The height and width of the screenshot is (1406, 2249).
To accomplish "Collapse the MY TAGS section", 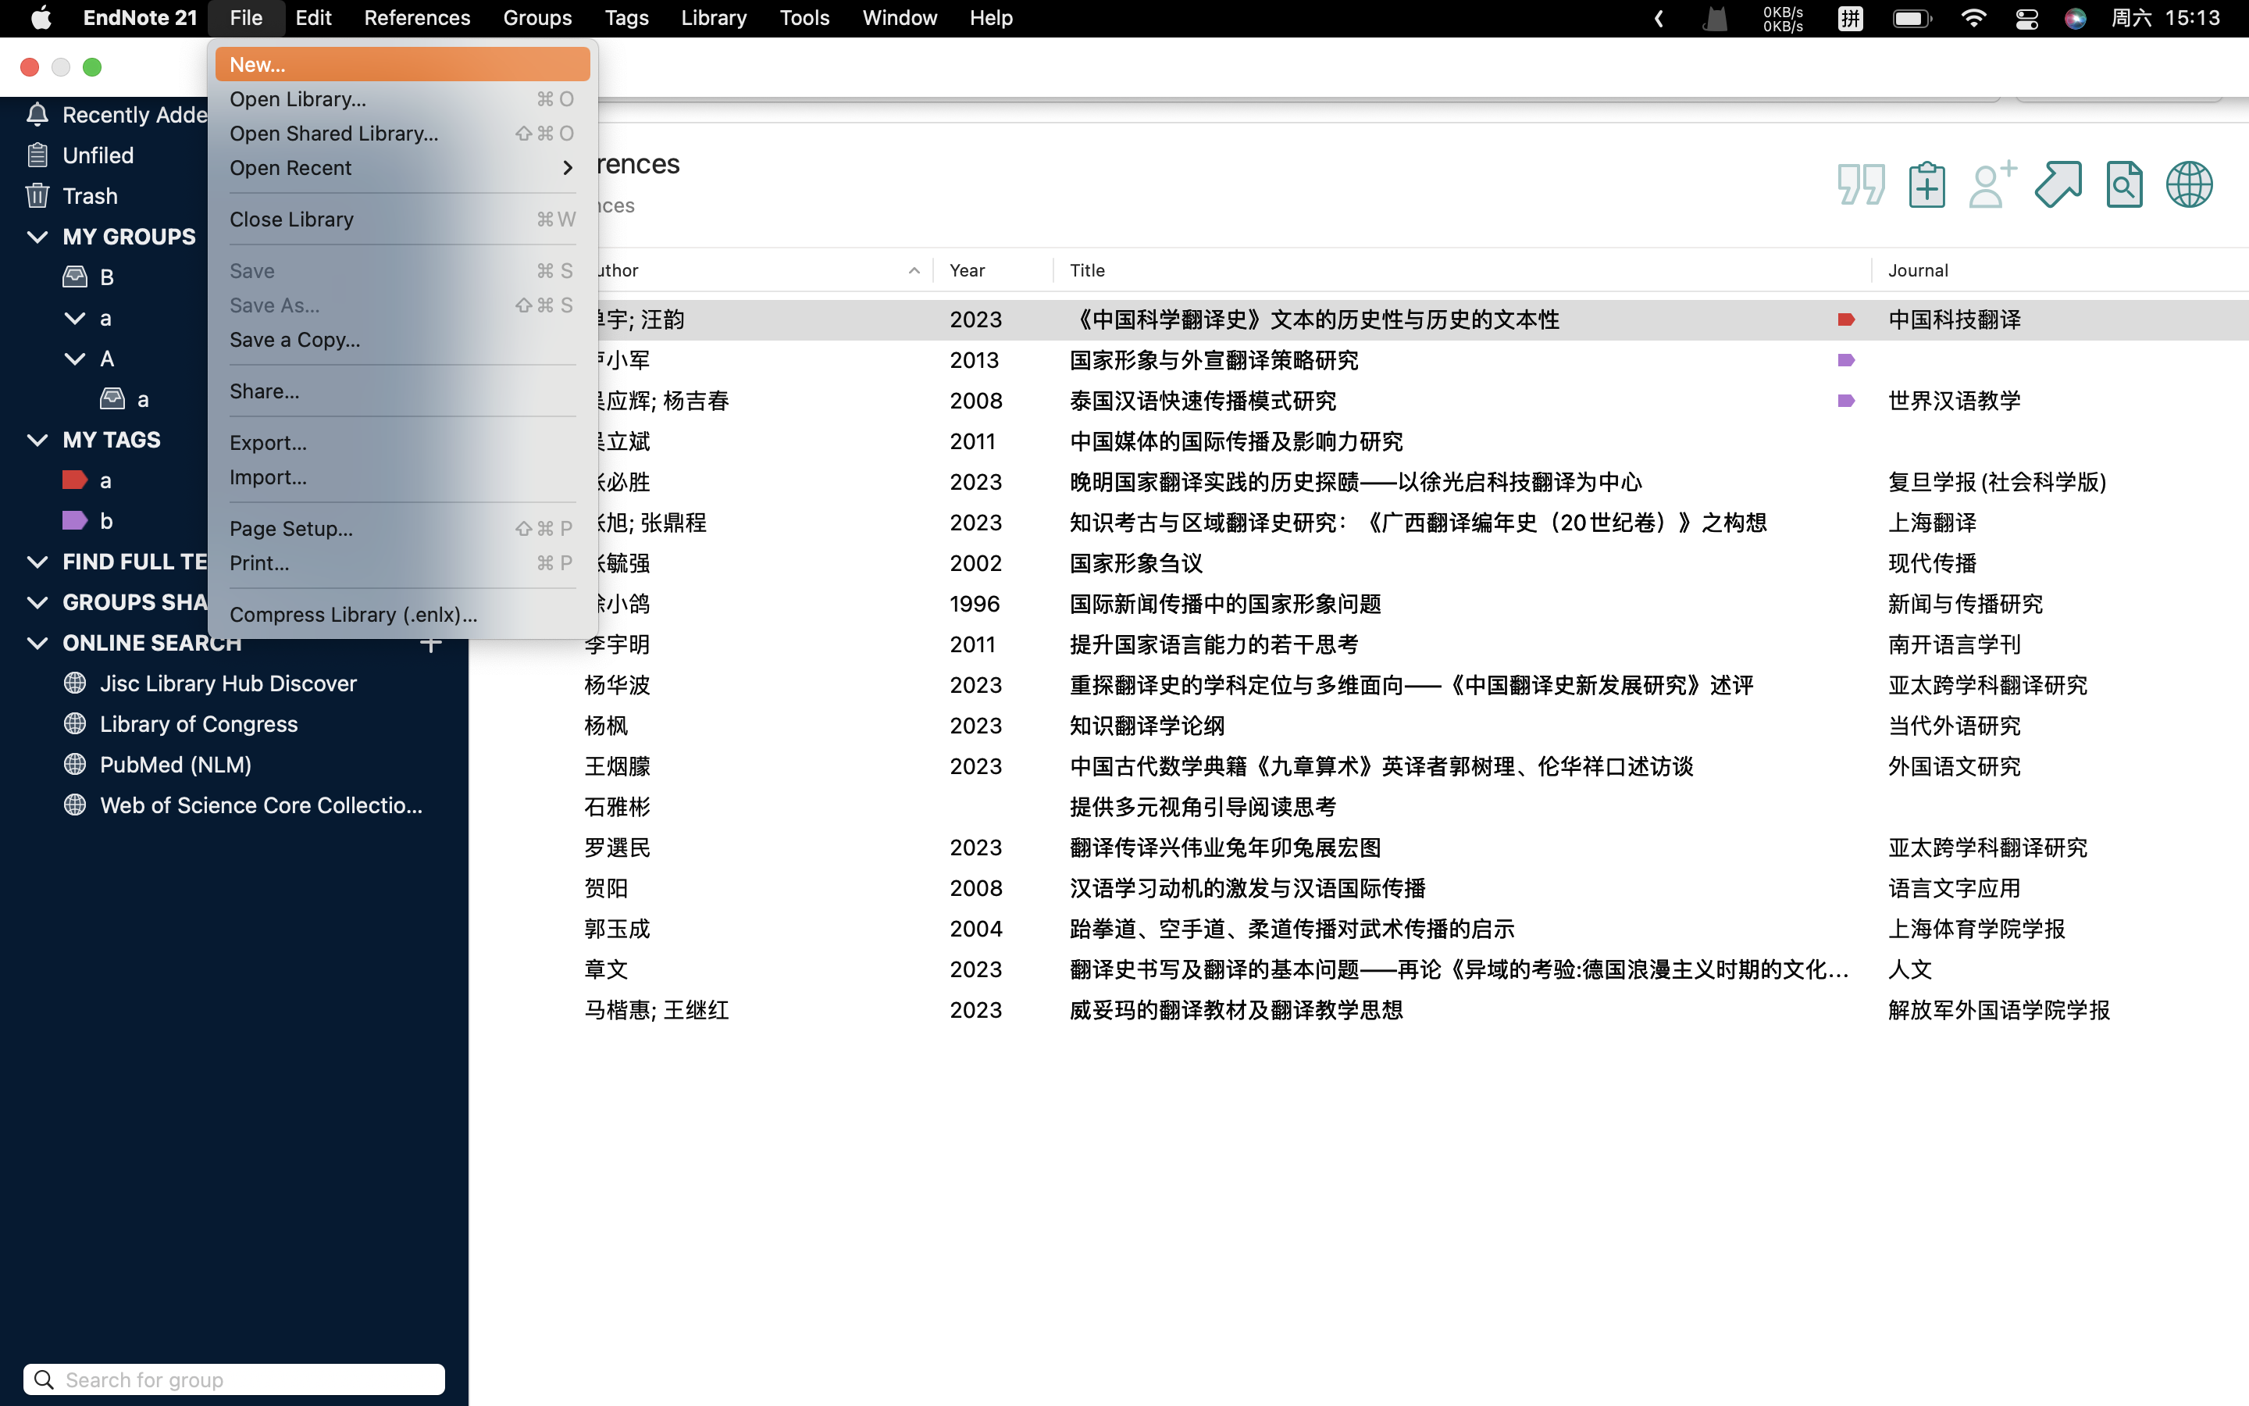I will 37,440.
